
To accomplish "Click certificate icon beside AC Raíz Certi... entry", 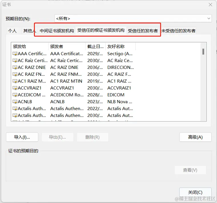I will [15, 61].
